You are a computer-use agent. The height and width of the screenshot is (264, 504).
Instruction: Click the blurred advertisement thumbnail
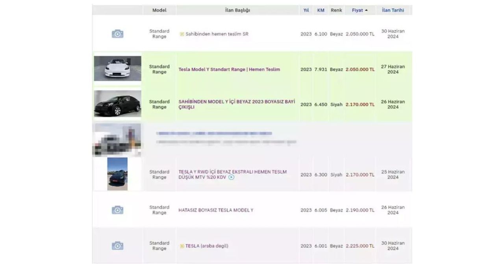coord(117,140)
